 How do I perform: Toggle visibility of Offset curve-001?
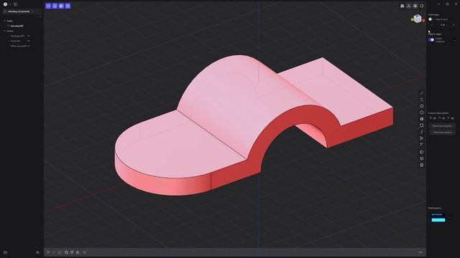pyautogui.click(x=29, y=46)
